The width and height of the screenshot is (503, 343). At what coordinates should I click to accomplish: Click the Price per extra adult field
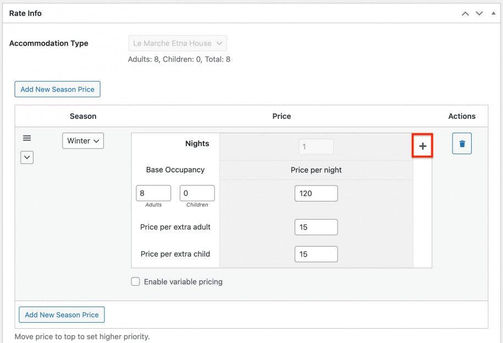(x=316, y=227)
